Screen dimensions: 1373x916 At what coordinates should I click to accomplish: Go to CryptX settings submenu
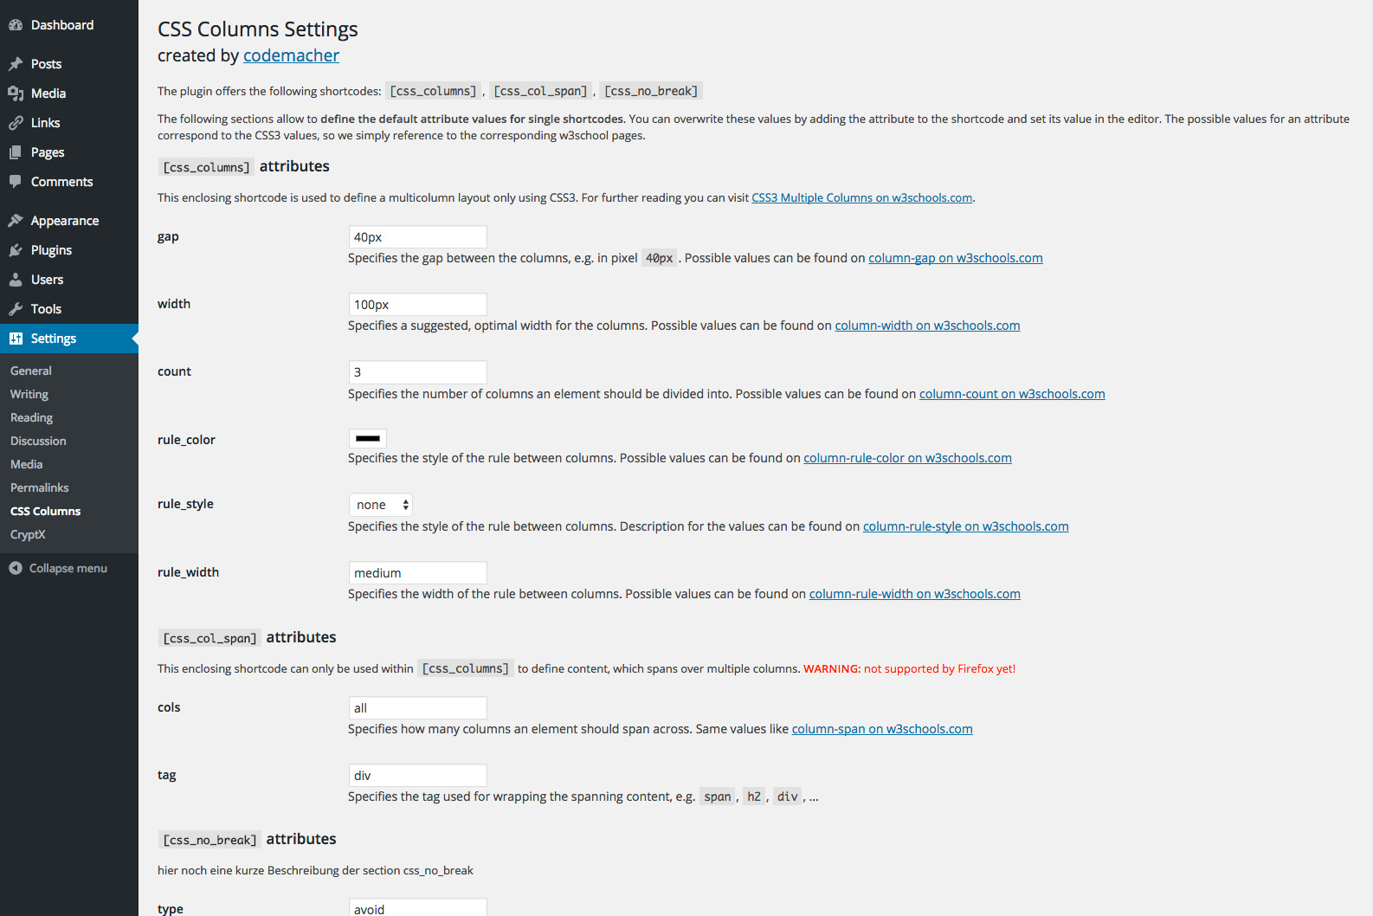(28, 534)
